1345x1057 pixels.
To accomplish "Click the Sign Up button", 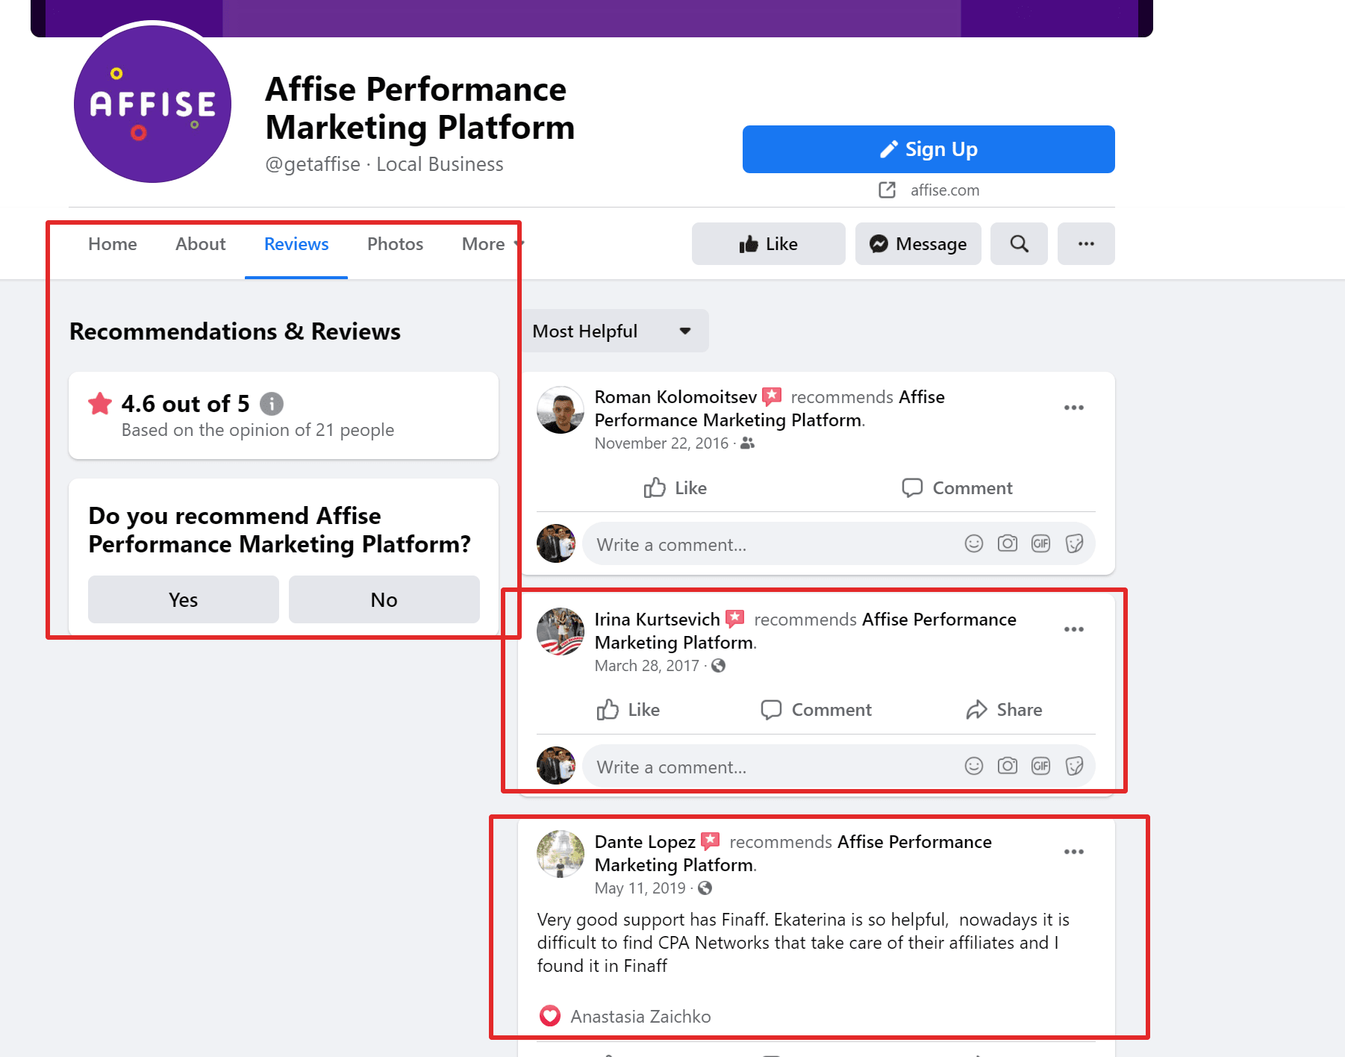I will [x=929, y=149].
